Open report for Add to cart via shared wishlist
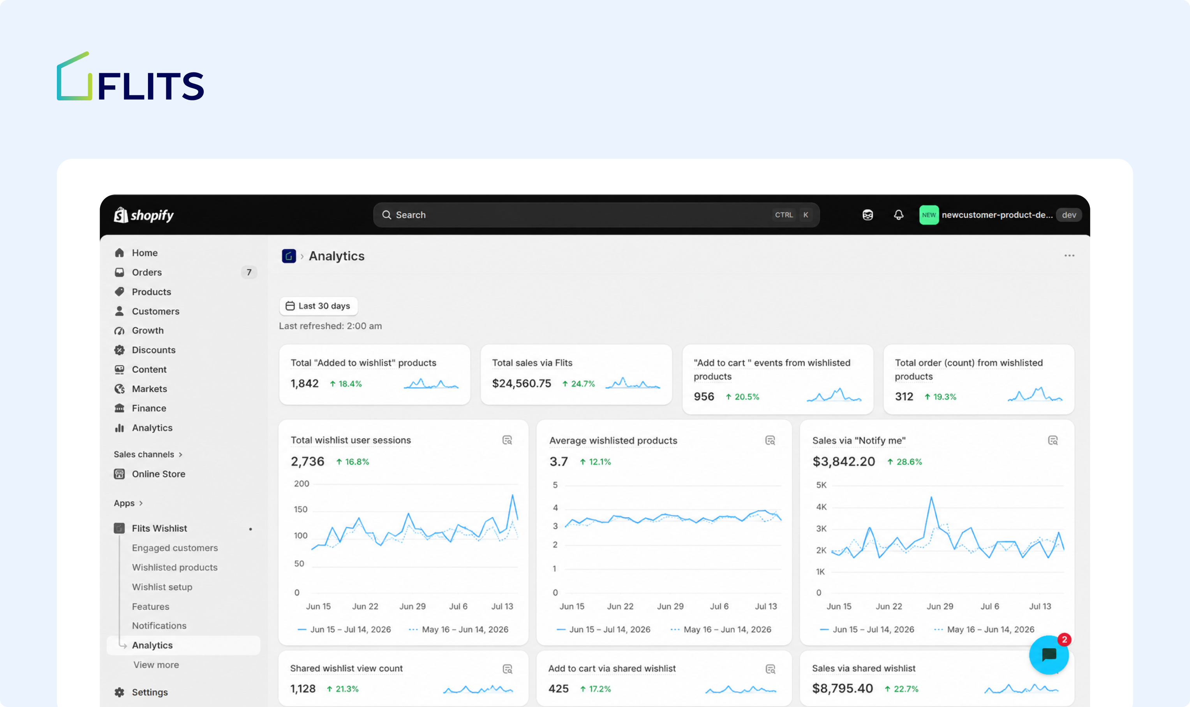Screen dimensions: 1190x707 pos(770,669)
